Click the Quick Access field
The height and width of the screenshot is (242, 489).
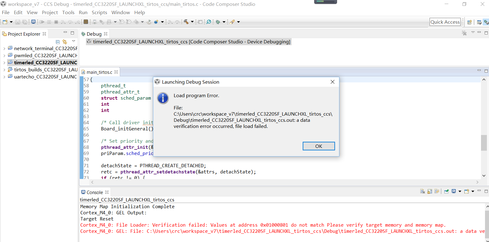[x=445, y=22]
